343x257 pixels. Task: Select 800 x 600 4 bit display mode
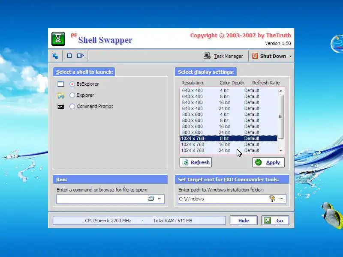[x=229, y=114]
